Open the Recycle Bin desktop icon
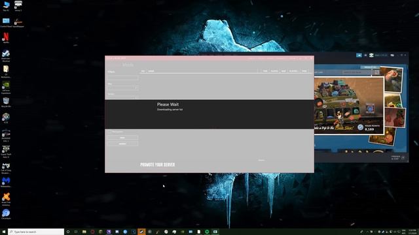The image size is (419, 235). pyautogui.click(x=6, y=102)
